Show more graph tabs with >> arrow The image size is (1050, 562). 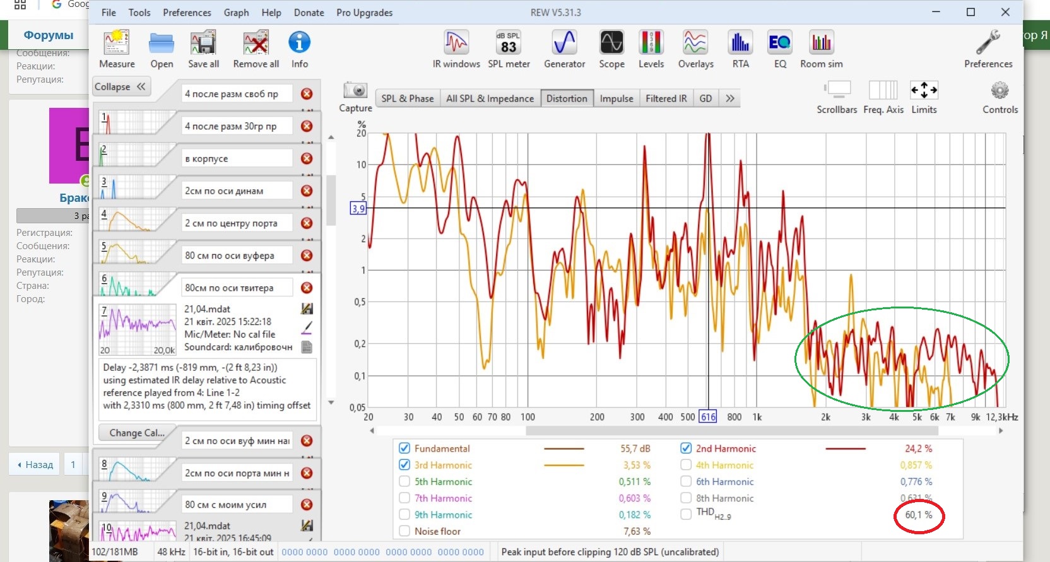click(730, 98)
